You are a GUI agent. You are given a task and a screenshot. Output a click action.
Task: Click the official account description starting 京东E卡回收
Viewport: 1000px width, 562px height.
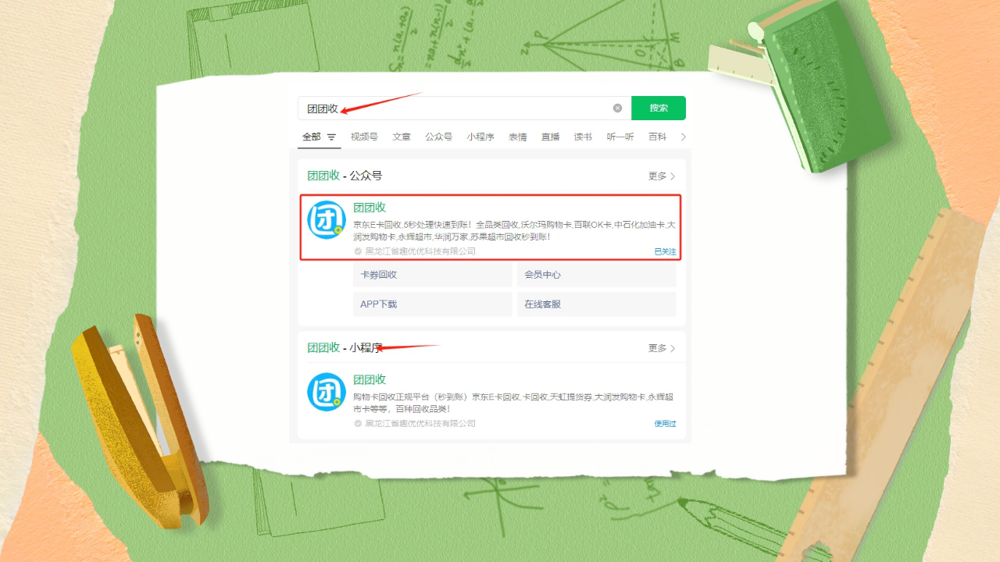pyautogui.click(x=514, y=230)
